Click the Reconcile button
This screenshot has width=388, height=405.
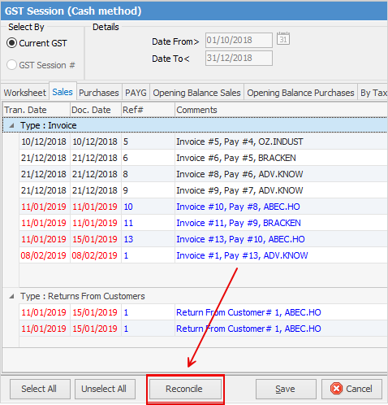185,389
